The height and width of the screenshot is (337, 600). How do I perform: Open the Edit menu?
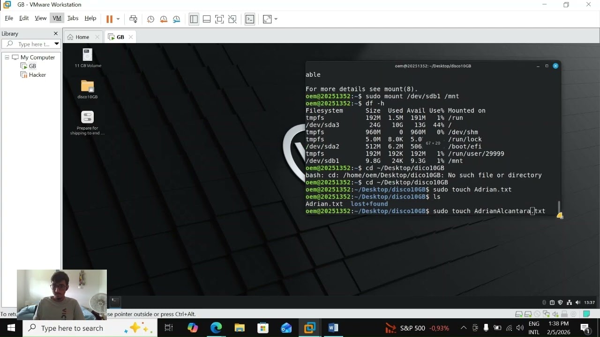click(24, 18)
